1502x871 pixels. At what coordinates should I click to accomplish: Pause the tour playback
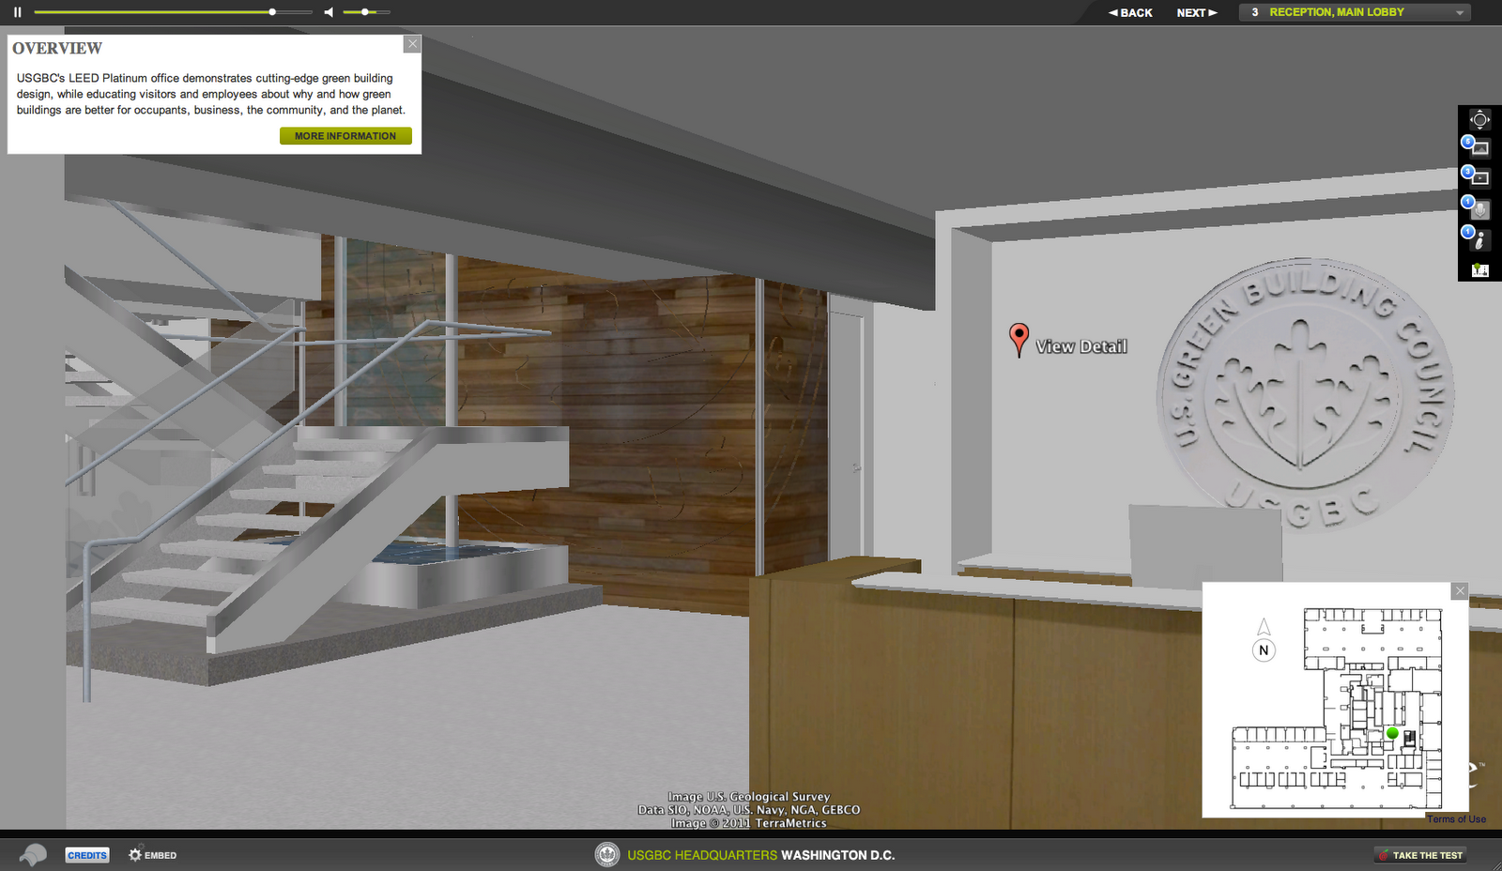[17, 12]
